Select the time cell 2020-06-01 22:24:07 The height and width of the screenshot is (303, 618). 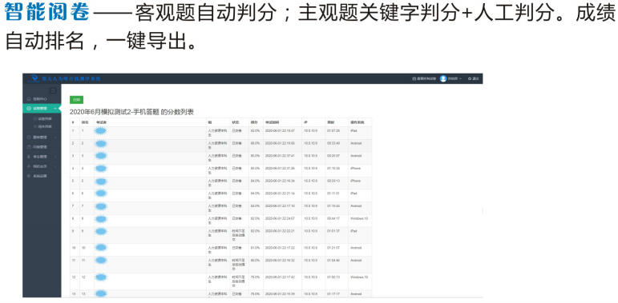pos(280,218)
